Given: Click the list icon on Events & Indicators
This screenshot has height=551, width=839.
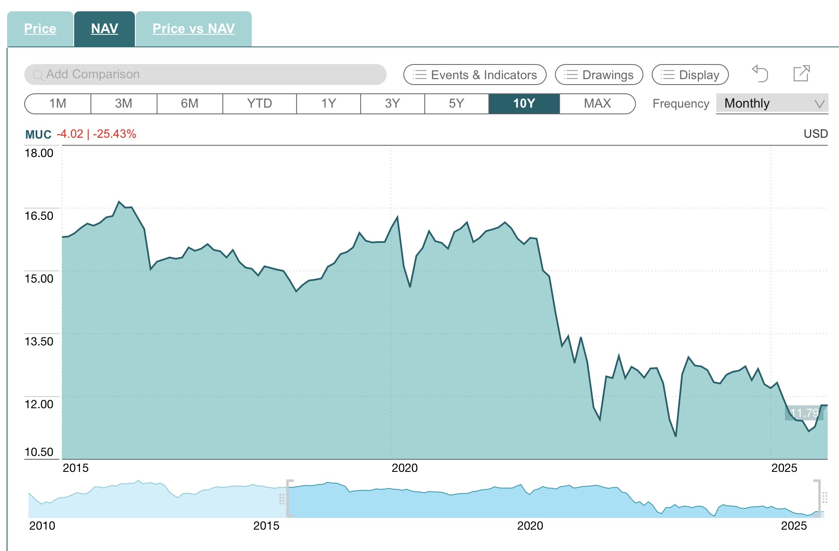Looking at the screenshot, I should pos(419,75).
